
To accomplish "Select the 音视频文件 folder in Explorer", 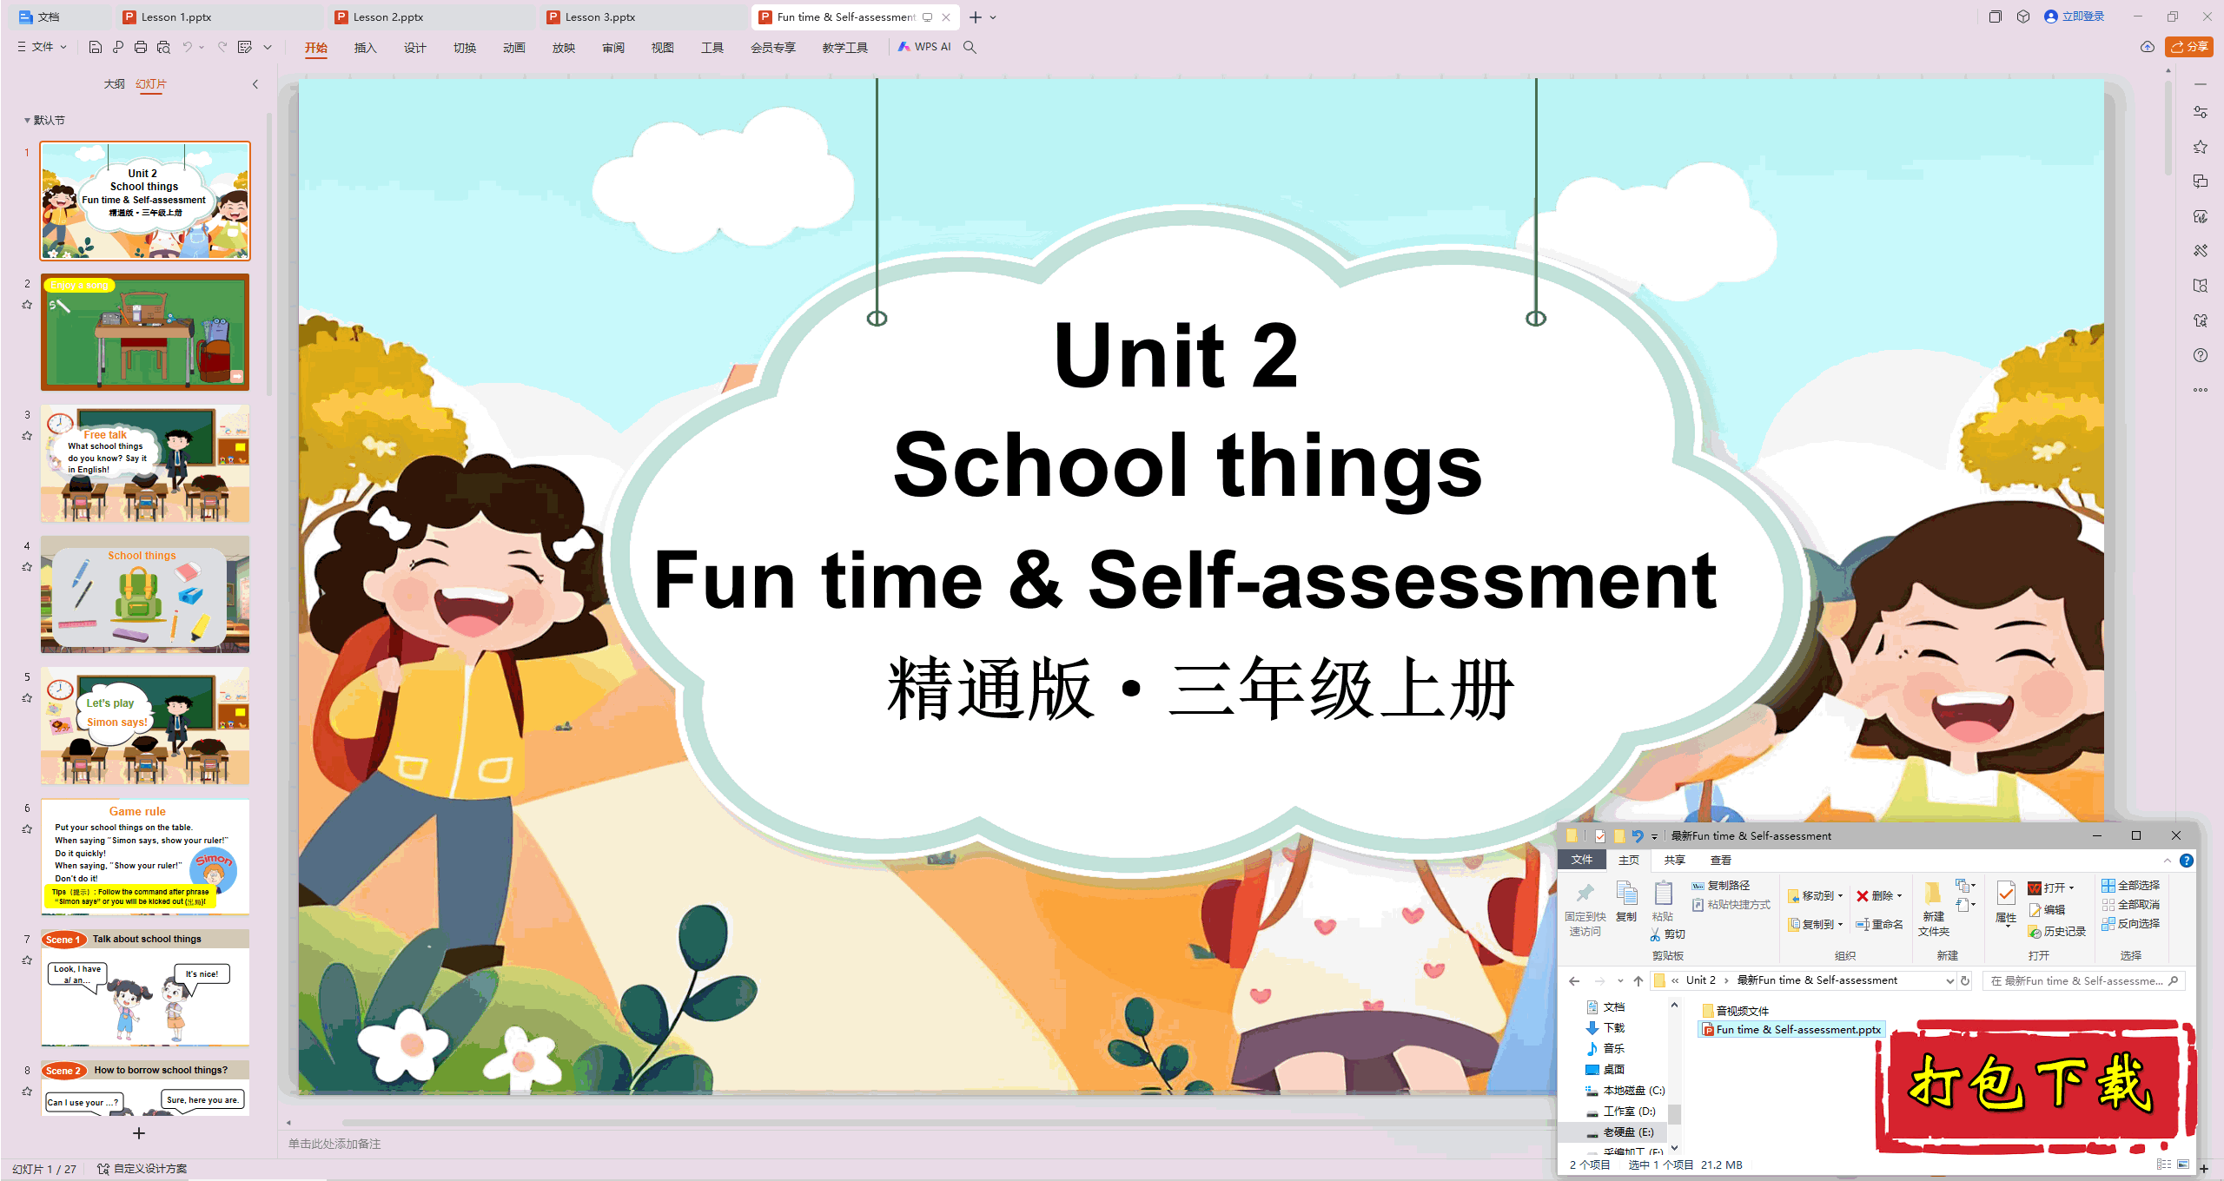I will click(x=1736, y=1011).
